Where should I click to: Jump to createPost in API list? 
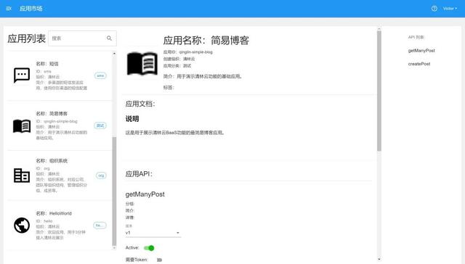(419, 64)
